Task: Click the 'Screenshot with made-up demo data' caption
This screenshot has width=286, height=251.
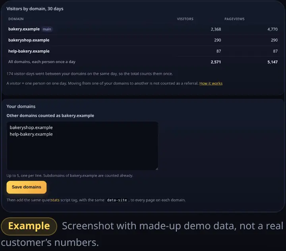Action: [142, 234]
